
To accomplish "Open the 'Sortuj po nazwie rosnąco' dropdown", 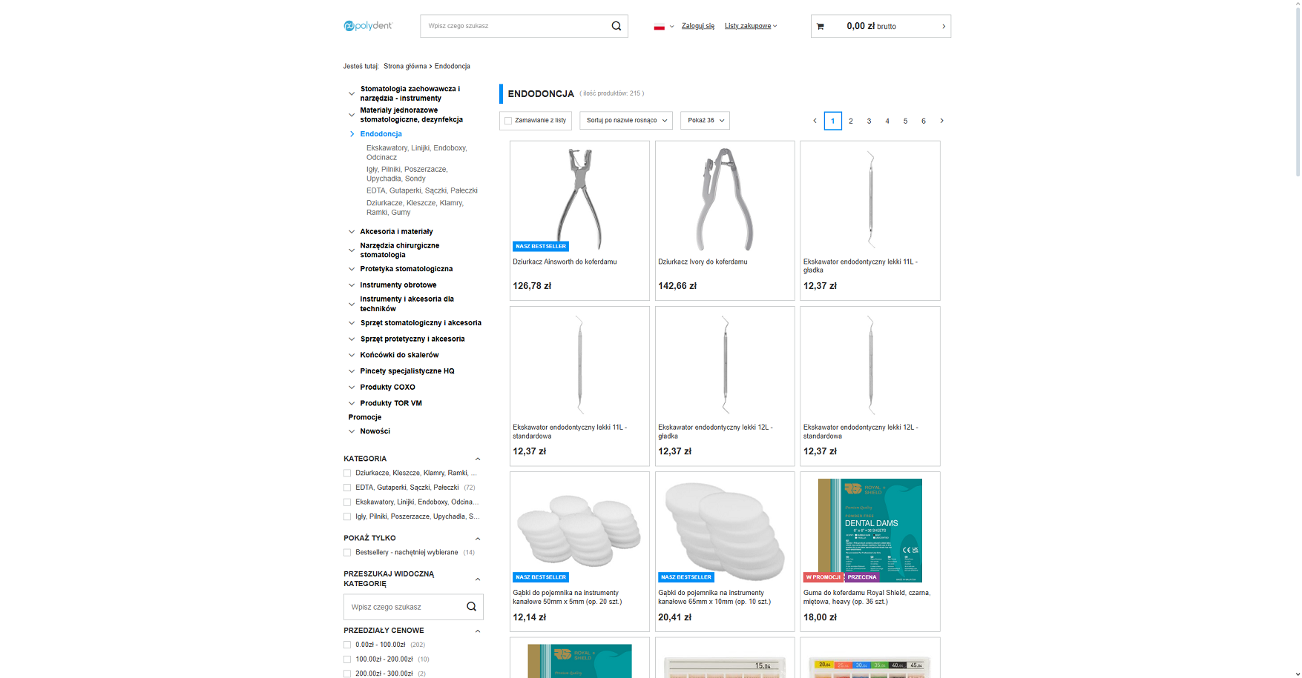I will pos(625,121).
